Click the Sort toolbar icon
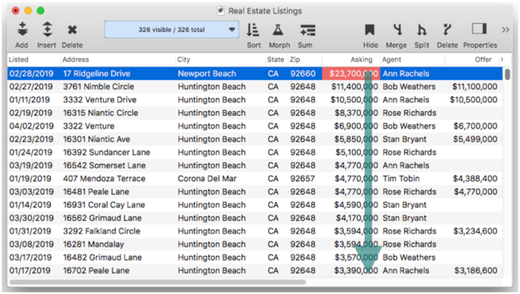520x294 pixels. click(x=252, y=30)
